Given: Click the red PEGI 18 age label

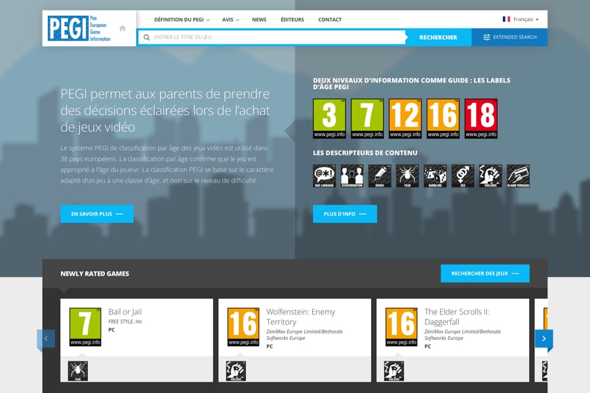Looking at the screenshot, I should [481, 119].
